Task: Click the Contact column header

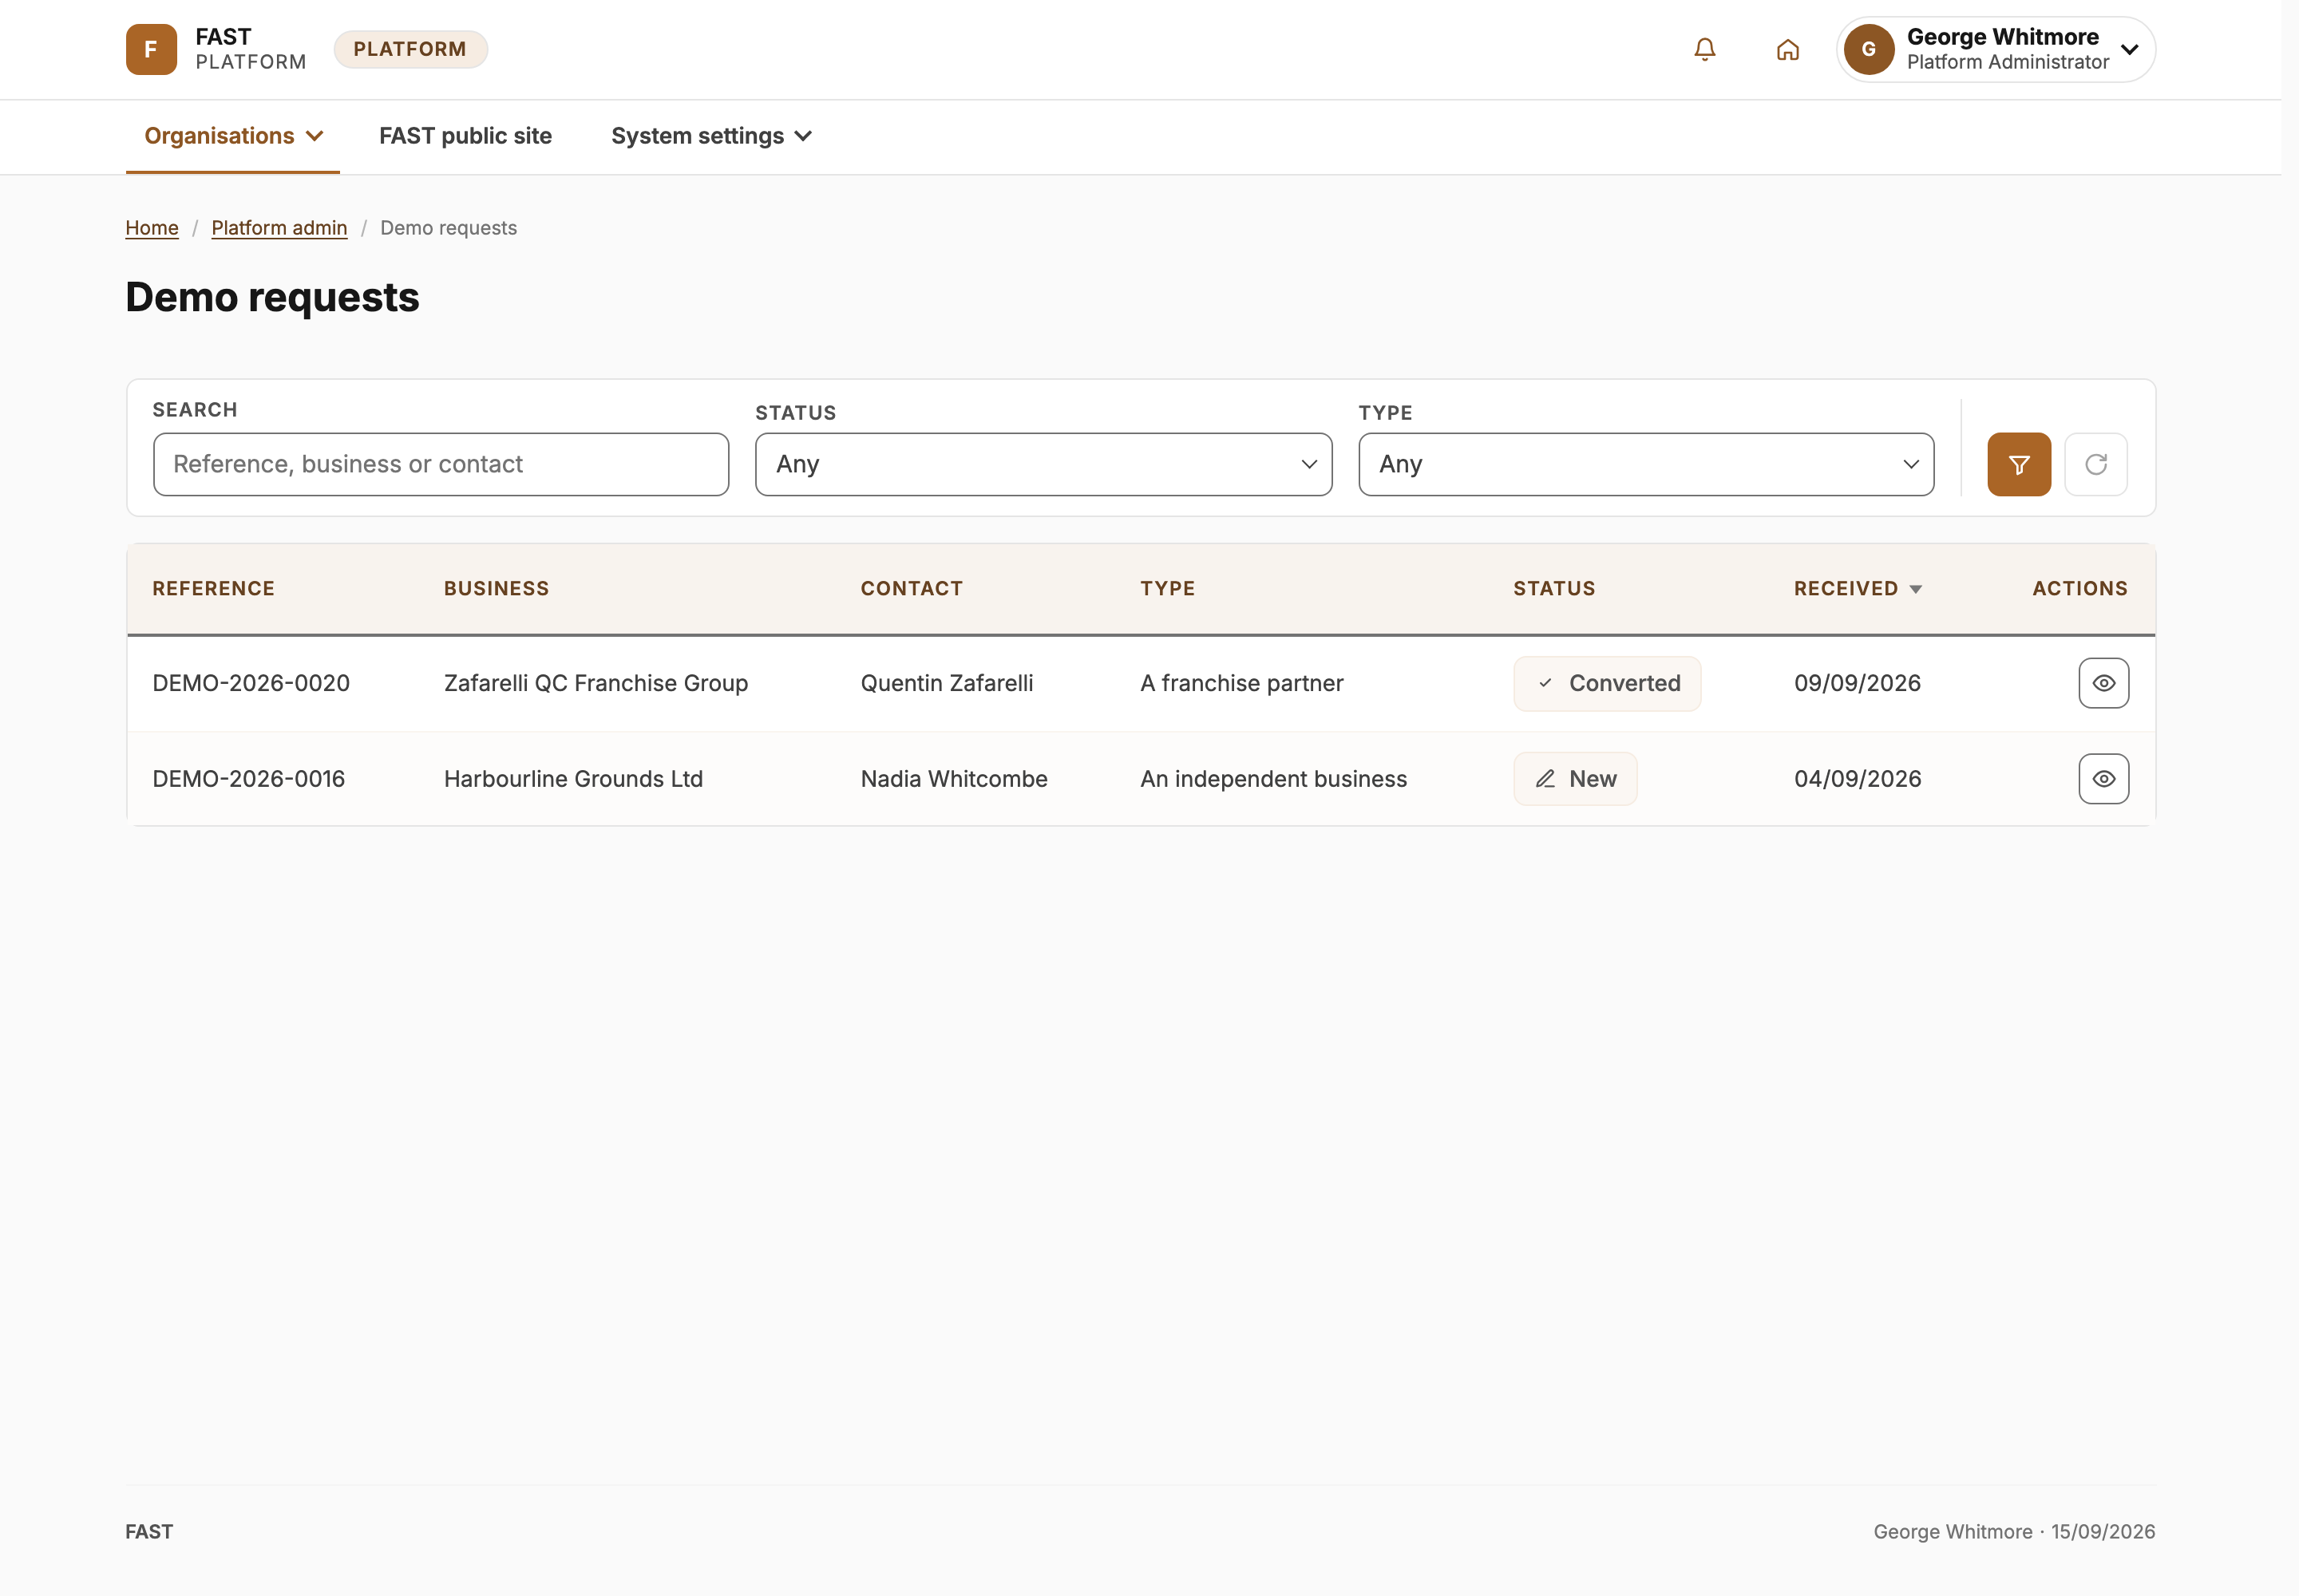Action: 912,588
